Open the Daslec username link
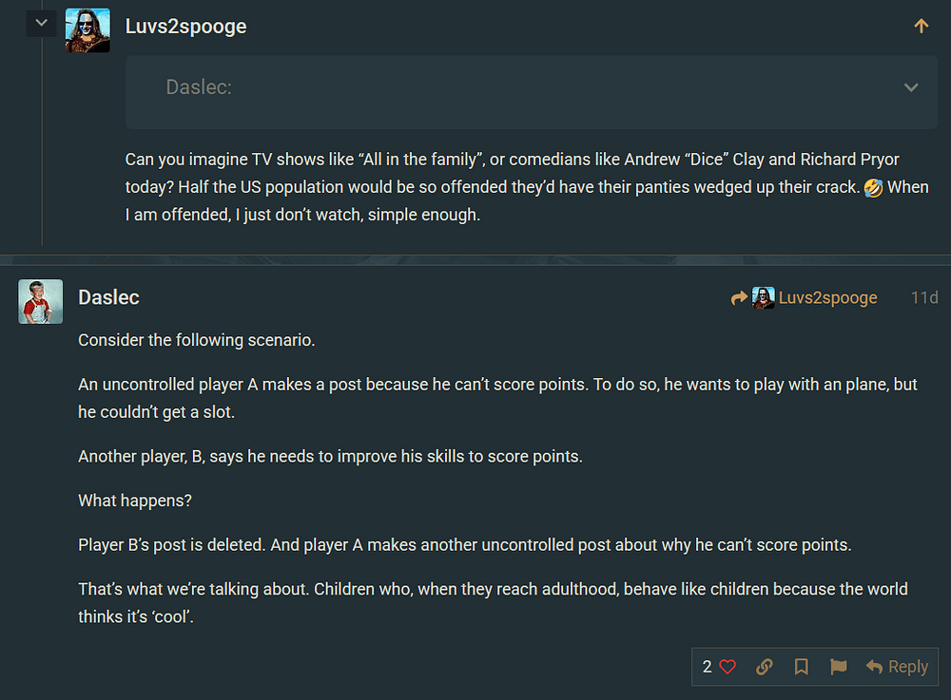Screen dimensions: 951x700 pyautogui.click(x=108, y=297)
